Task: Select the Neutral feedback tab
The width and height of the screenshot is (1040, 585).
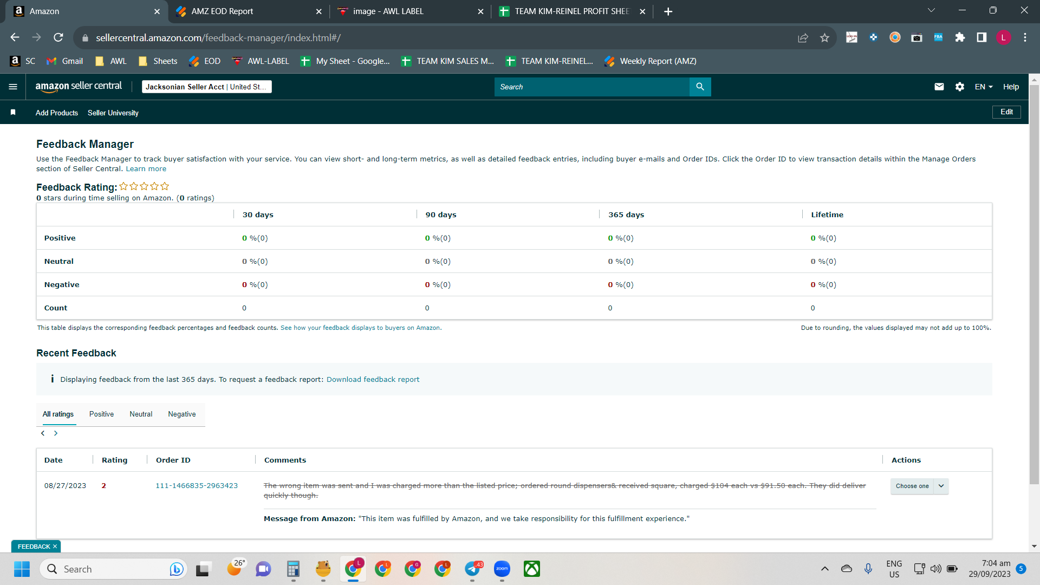Action: pyautogui.click(x=141, y=414)
